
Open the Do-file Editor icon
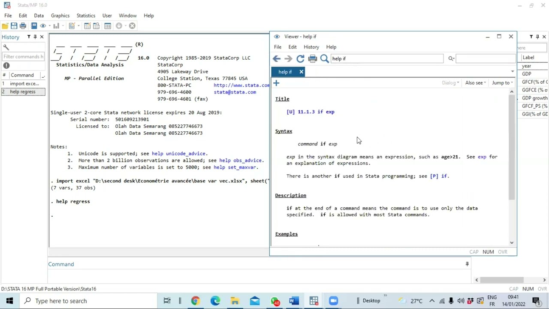(72, 26)
